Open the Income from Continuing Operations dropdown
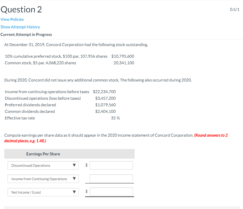Viewport: 243px width, 209px height. click(x=43, y=179)
